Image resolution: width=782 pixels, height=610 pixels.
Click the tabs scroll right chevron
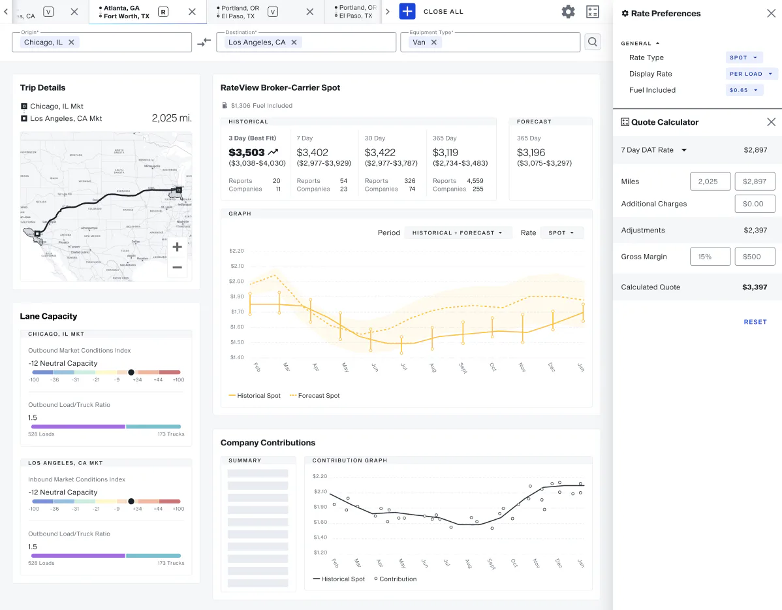[388, 12]
